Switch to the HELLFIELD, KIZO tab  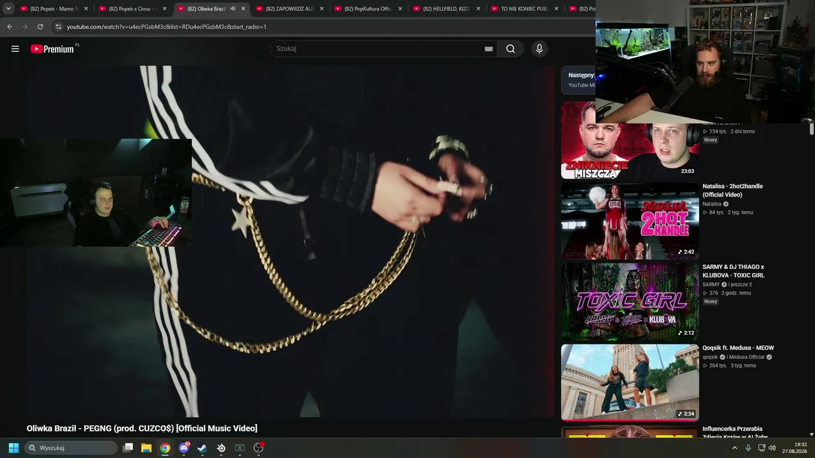click(446, 9)
